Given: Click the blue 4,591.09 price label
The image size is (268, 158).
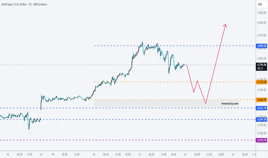Looking at the screenshot, I should click(x=261, y=120).
